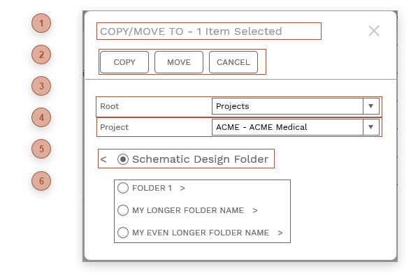The image size is (411, 278).
Task: Click the CANCEL button
Action: tap(233, 62)
